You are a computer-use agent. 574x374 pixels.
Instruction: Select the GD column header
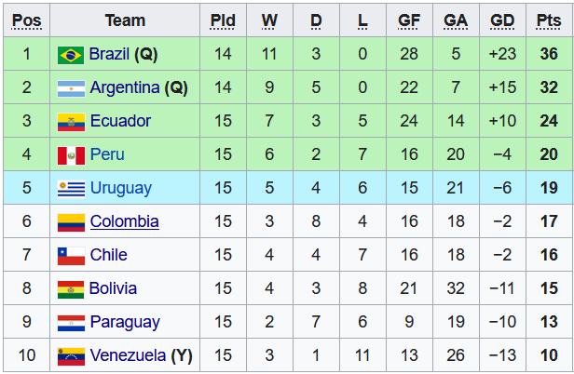(x=501, y=20)
